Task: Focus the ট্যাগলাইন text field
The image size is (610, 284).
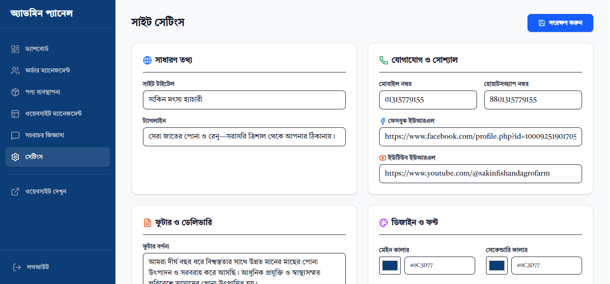Action: 244,137
